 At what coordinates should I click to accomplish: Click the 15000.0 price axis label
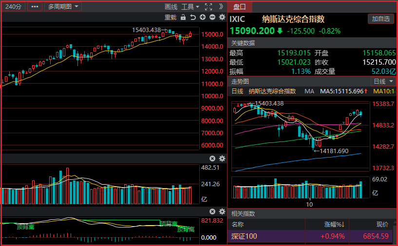(x=212, y=35)
